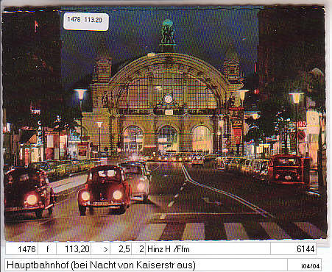332x272 pixels.
Task: Select the i04/04 code cell
Action: (x=305, y=265)
